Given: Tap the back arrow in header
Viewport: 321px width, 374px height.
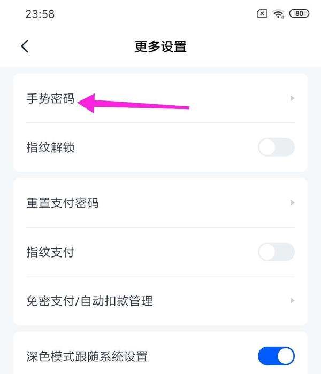Looking at the screenshot, I should point(25,46).
